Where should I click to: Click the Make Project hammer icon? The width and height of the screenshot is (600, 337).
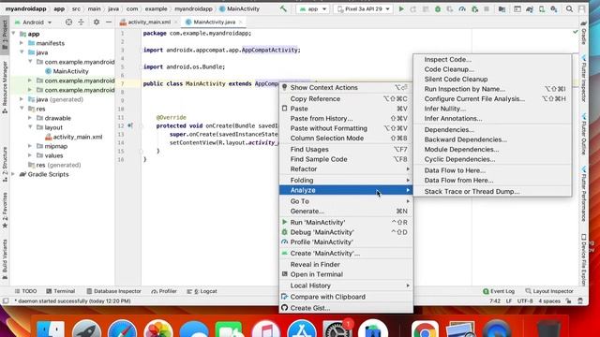[x=283, y=8]
